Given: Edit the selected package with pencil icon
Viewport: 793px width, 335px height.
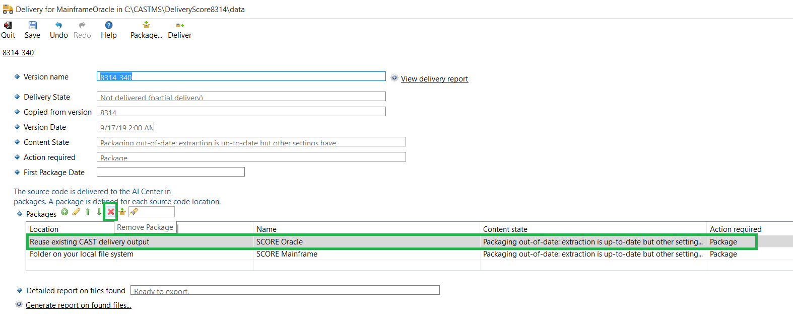Looking at the screenshot, I should [76, 212].
